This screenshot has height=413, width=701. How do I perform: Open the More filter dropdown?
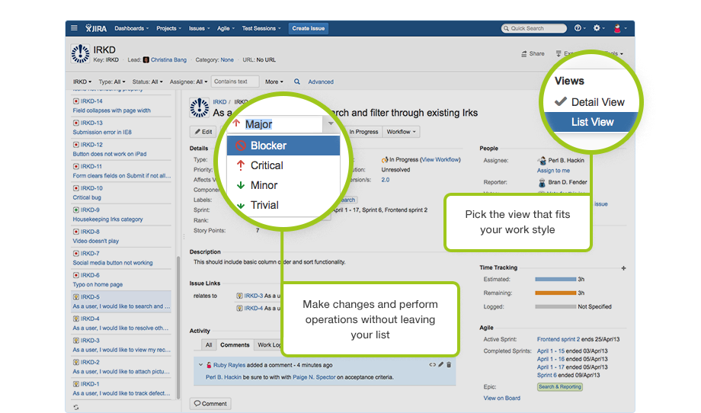pos(274,82)
